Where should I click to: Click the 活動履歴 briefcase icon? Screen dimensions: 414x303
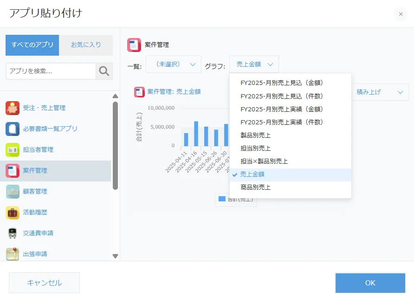click(13, 213)
